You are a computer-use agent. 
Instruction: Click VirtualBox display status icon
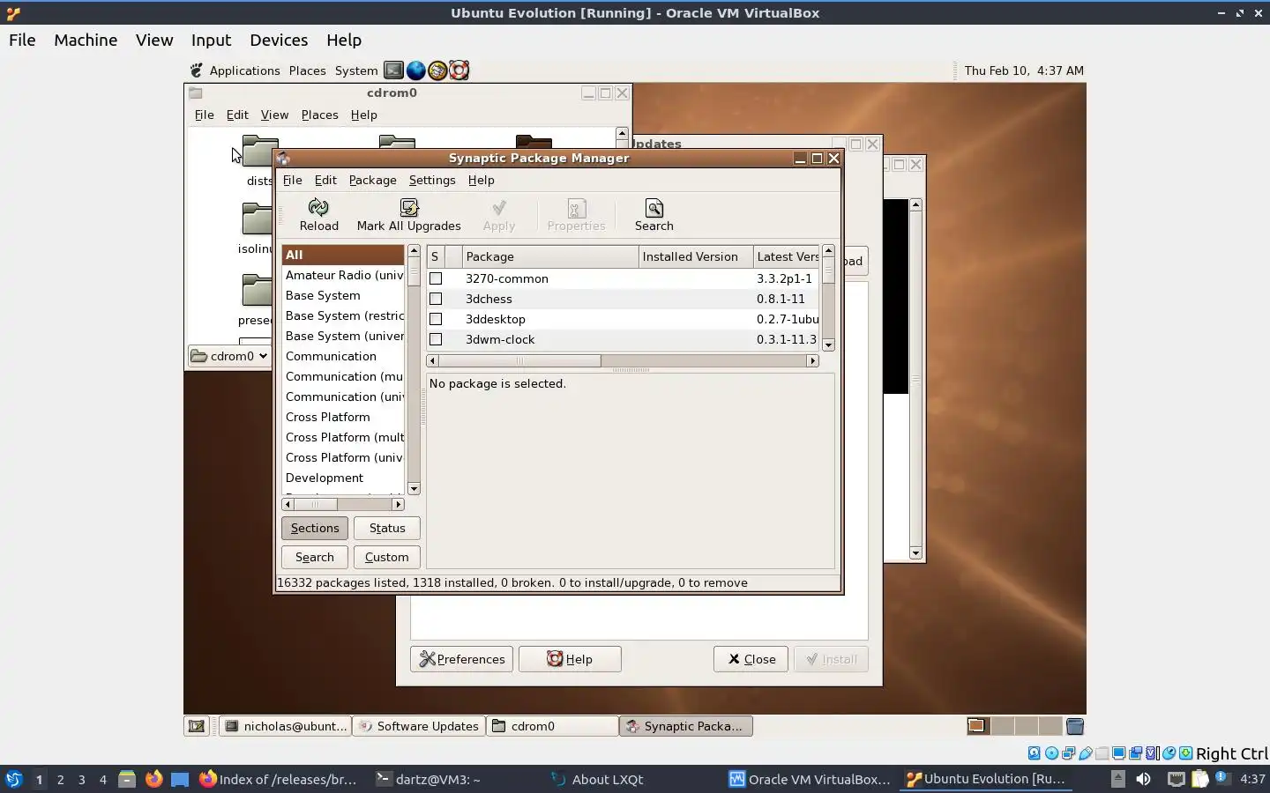(1118, 753)
